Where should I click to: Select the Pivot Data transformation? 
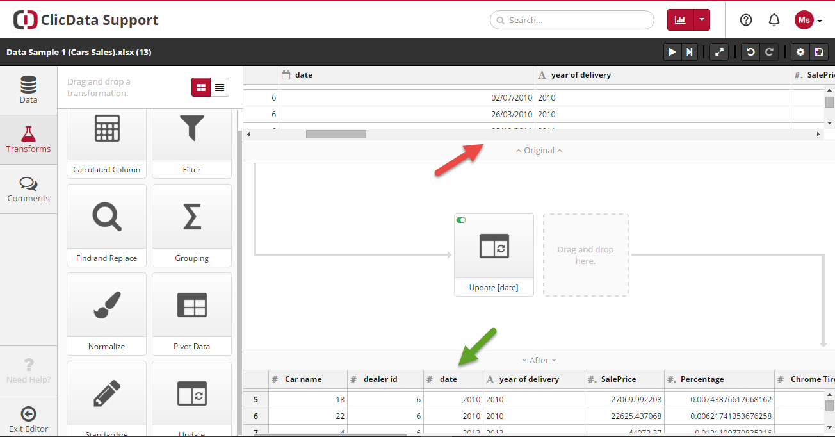pyautogui.click(x=191, y=313)
